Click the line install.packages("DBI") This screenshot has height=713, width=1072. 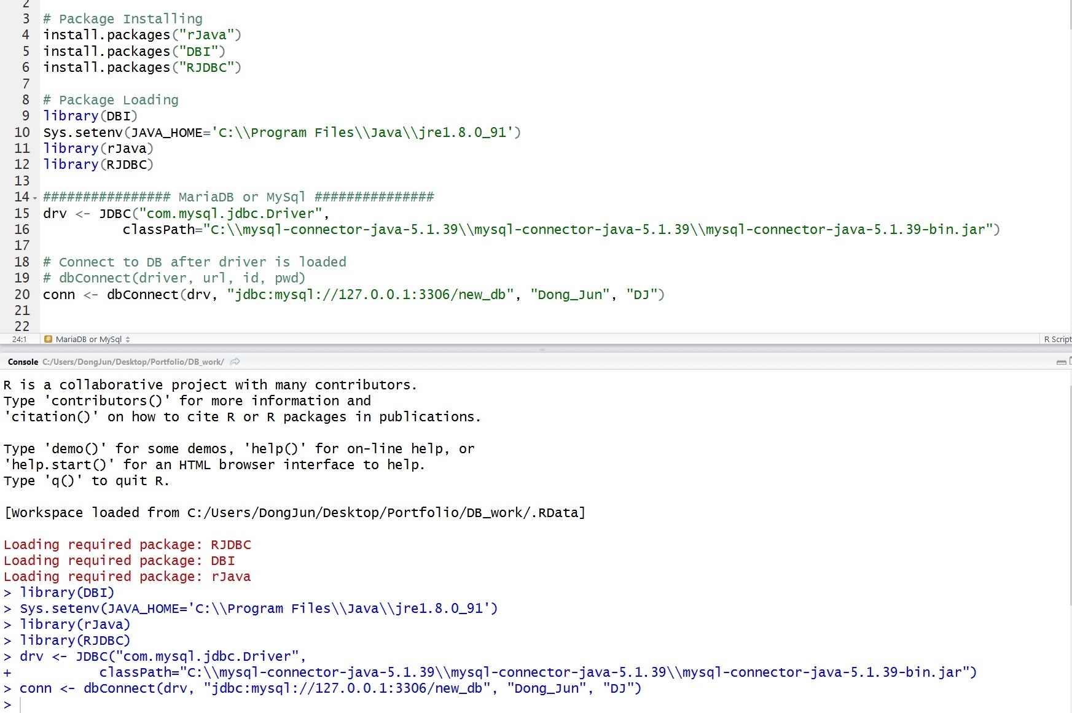pos(134,52)
